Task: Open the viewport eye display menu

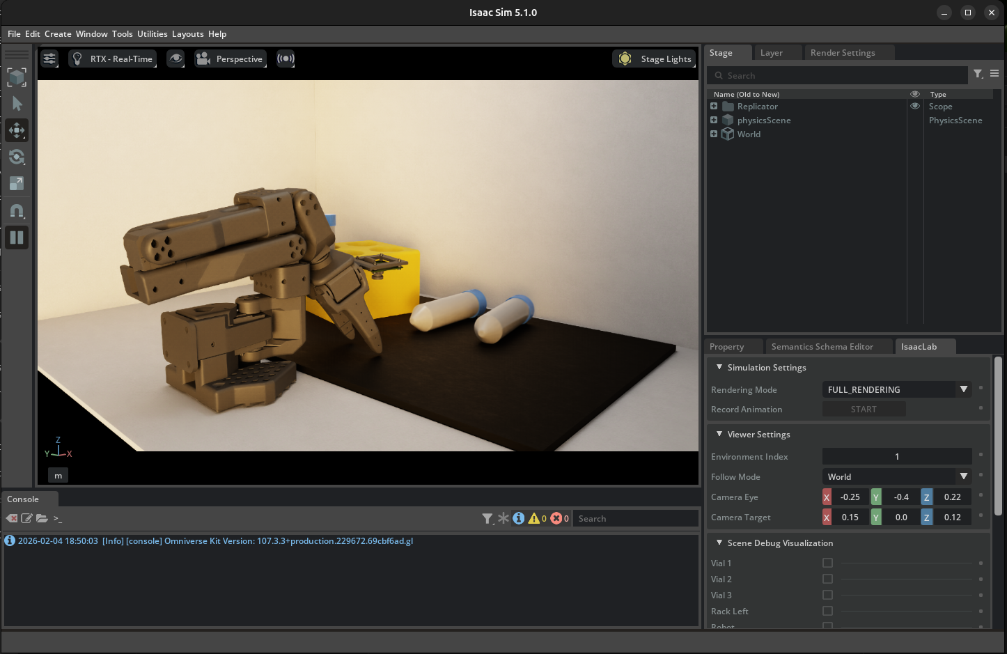Action: tap(175, 59)
